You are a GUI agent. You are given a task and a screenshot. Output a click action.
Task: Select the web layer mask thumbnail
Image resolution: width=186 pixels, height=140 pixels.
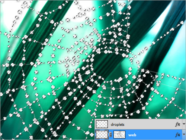point(119,135)
